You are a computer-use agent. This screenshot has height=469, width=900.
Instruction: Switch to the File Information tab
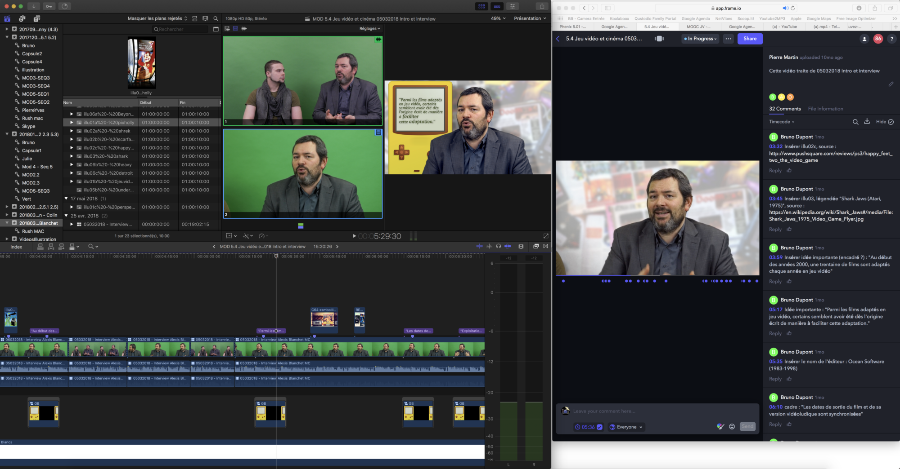pyautogui.click(x=825, y=109)
